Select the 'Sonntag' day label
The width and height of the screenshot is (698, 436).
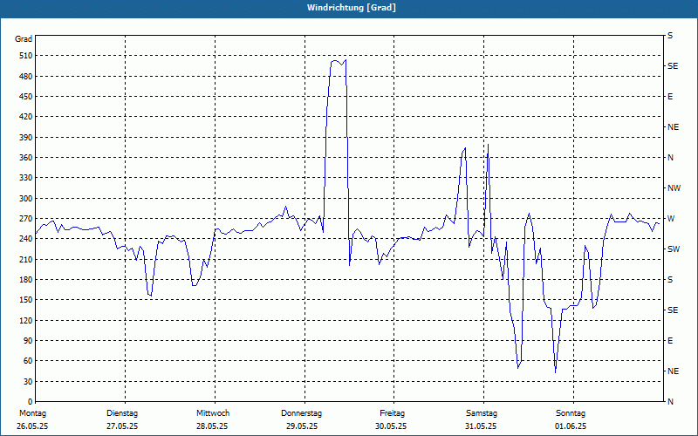(x=571, y=413)
